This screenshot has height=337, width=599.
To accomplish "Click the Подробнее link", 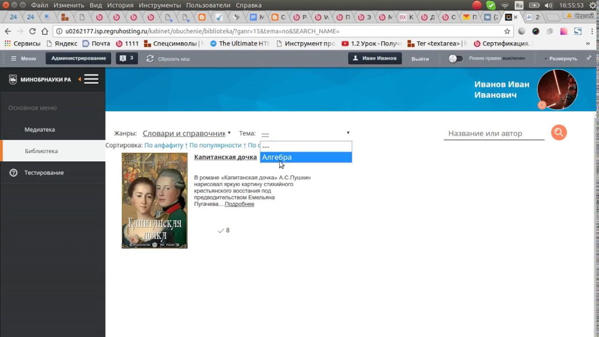I will (240, 204).
